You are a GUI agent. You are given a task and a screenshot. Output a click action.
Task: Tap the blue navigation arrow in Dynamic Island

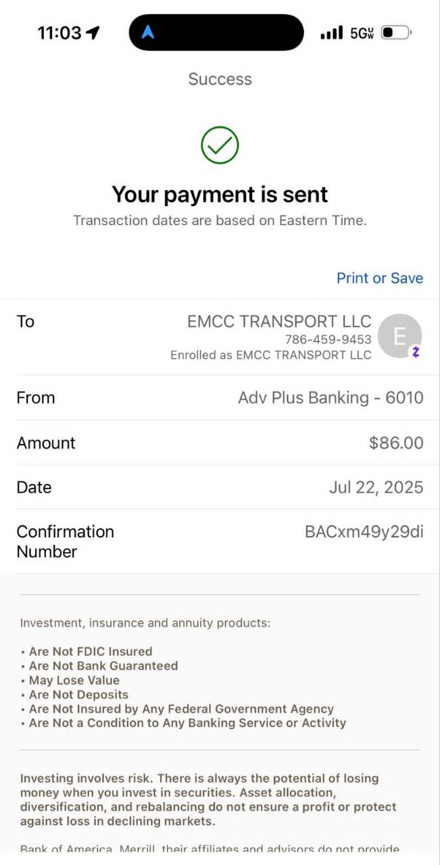pyautogui.click(x=148, y=32)
